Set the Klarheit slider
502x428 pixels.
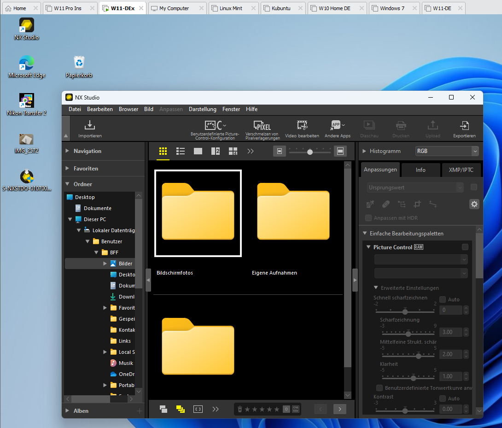coord(414,378)
